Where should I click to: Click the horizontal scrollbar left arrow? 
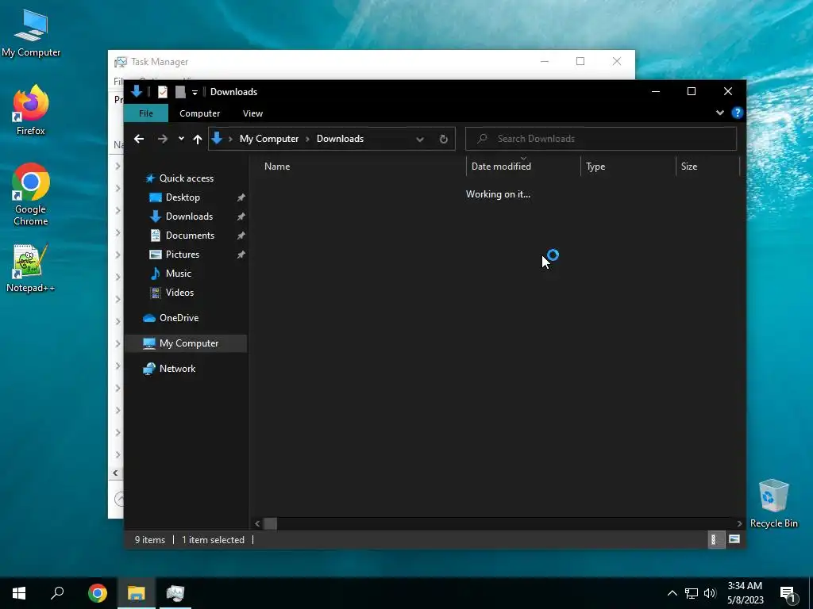pos(257,523)
